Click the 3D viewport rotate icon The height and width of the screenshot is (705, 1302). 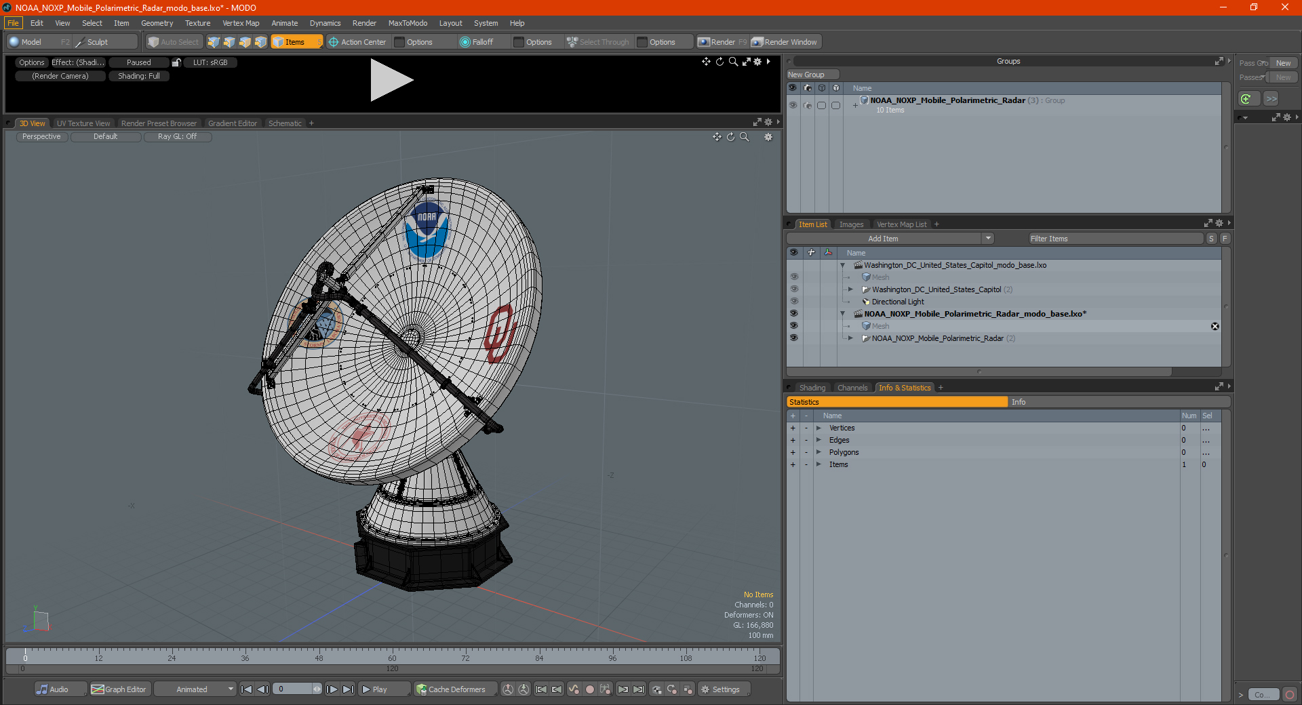[731, 137]
